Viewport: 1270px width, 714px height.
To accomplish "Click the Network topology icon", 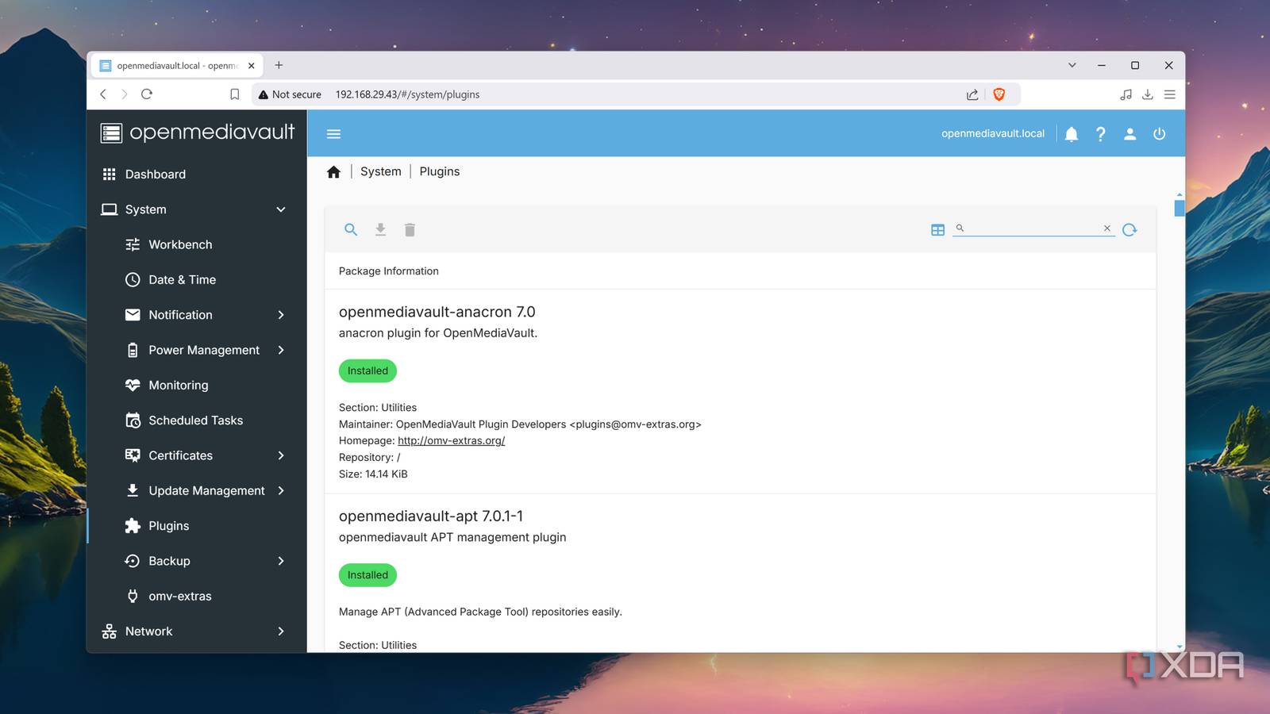I will click(x=110, y=631).
